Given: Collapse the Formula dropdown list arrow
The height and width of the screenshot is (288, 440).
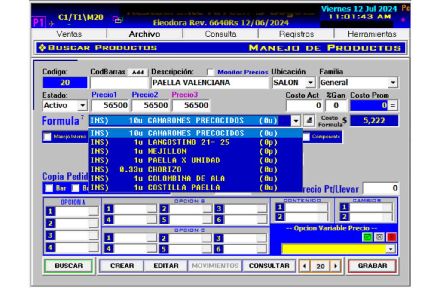Looking at the screenshot, I should click(296, 121).
